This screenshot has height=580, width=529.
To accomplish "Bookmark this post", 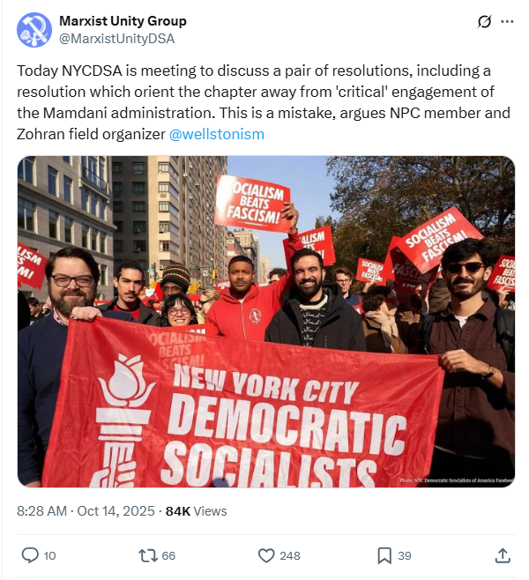I will (x=384, y=555).
